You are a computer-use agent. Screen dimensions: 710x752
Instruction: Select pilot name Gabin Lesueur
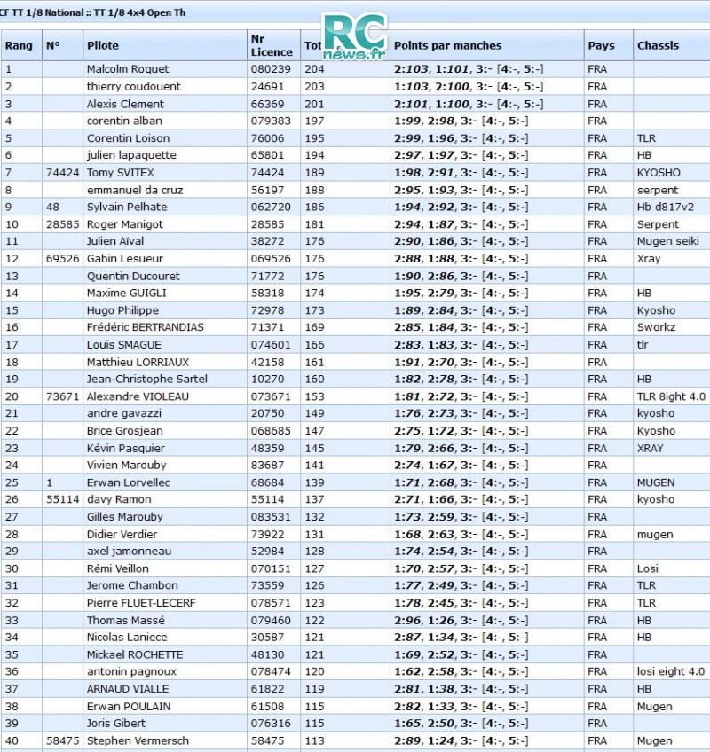pyautogui.click(x=125, y=259)
